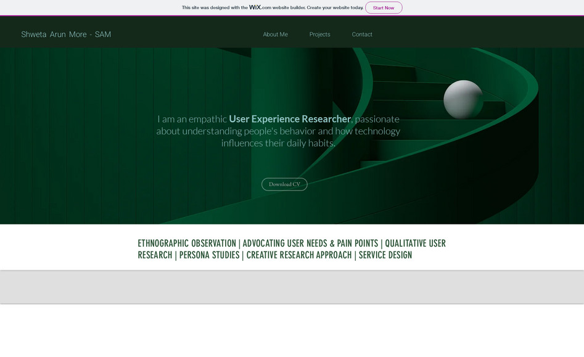Click the gray sphere on the staircase
The image size is (584, 357).
tap(463, 99)
